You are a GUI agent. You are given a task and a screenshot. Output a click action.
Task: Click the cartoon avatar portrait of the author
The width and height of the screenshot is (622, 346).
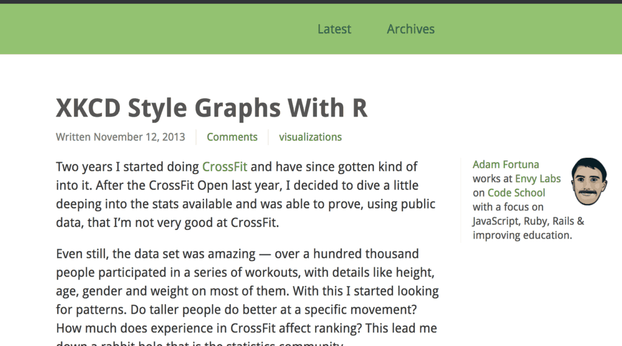[x=589, y=181]
